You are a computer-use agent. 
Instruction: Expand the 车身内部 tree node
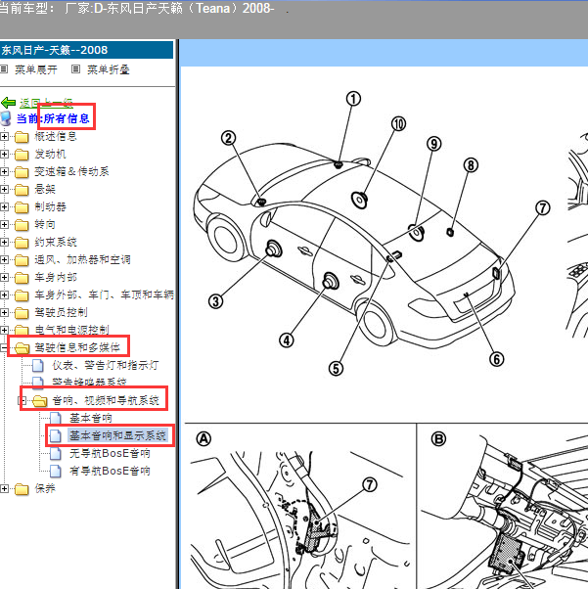click(4, 278)
